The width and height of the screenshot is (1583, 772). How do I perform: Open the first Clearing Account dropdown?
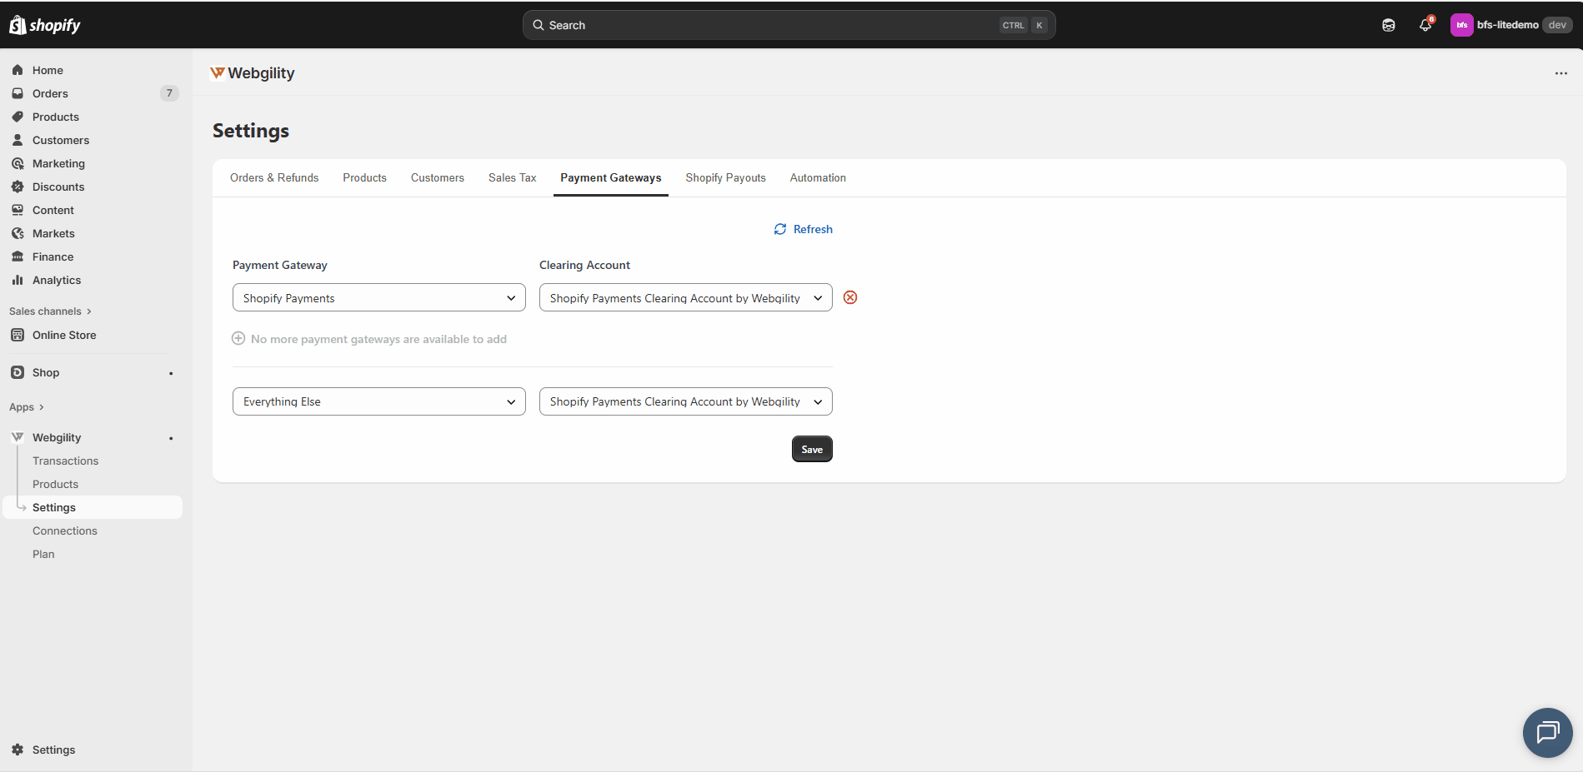click(685, 297)
